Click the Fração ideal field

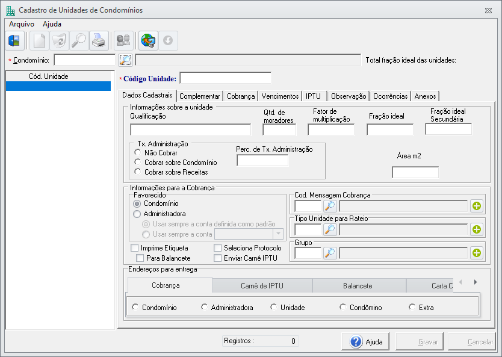click(x=390, y=129)
